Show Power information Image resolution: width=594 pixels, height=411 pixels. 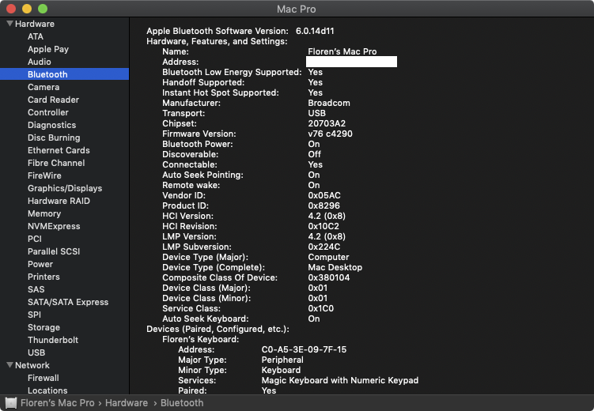[40, 264]
